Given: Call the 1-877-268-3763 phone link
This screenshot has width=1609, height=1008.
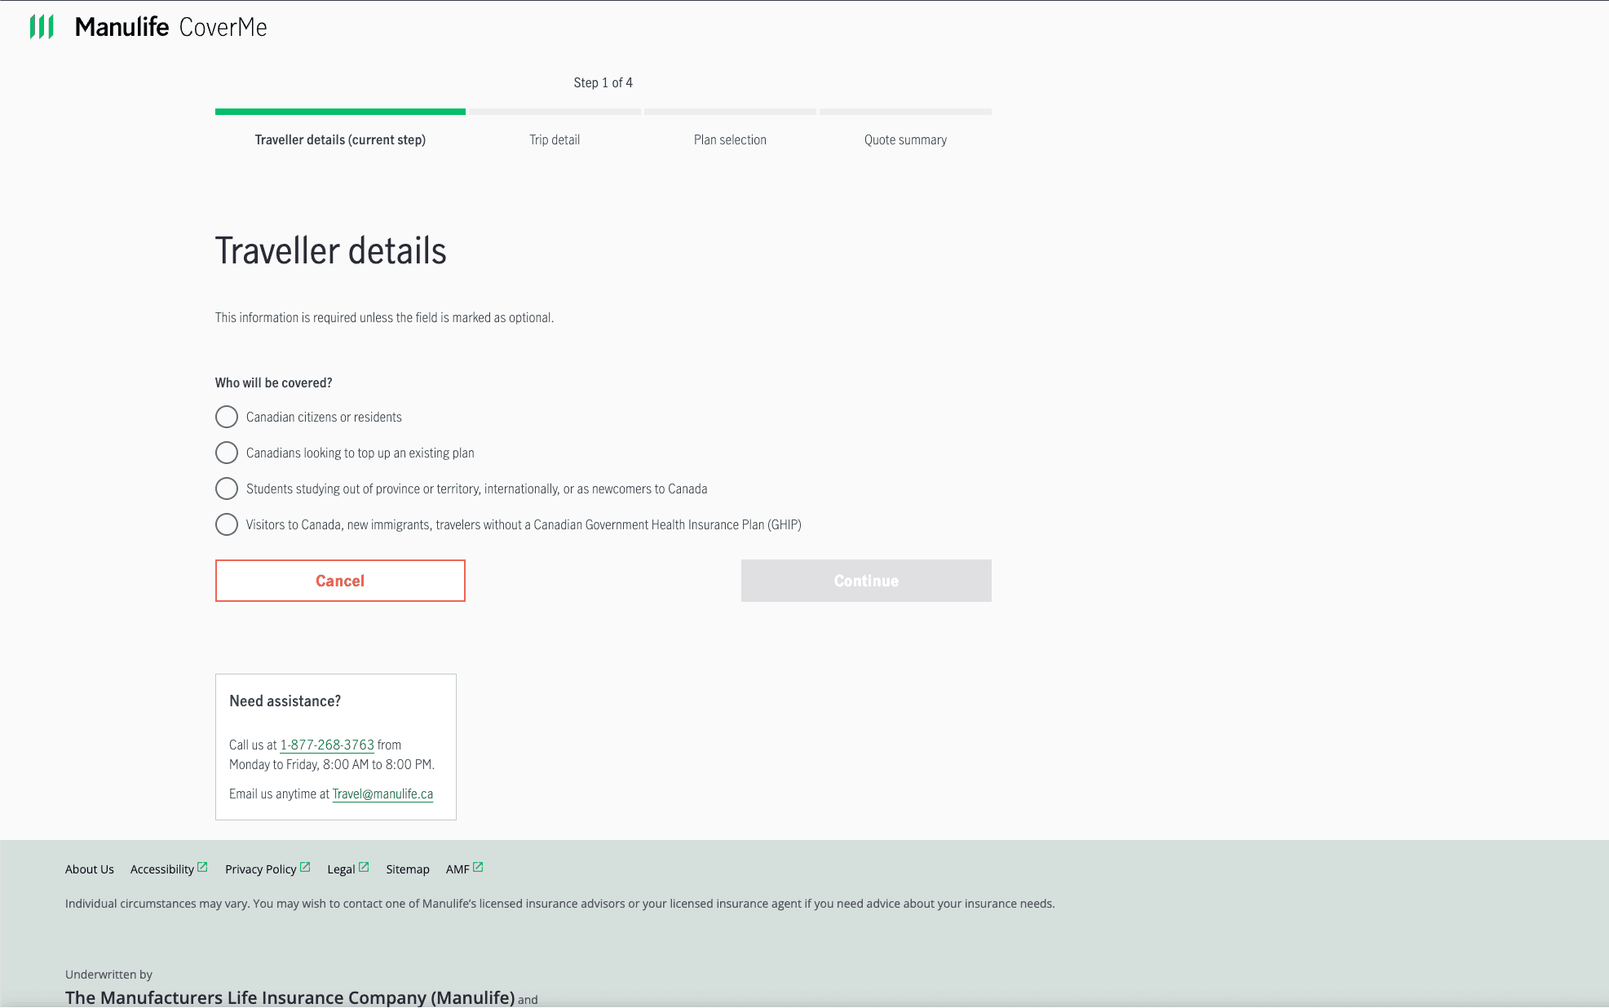Looking at the screenshot, I should coord(326,745).
